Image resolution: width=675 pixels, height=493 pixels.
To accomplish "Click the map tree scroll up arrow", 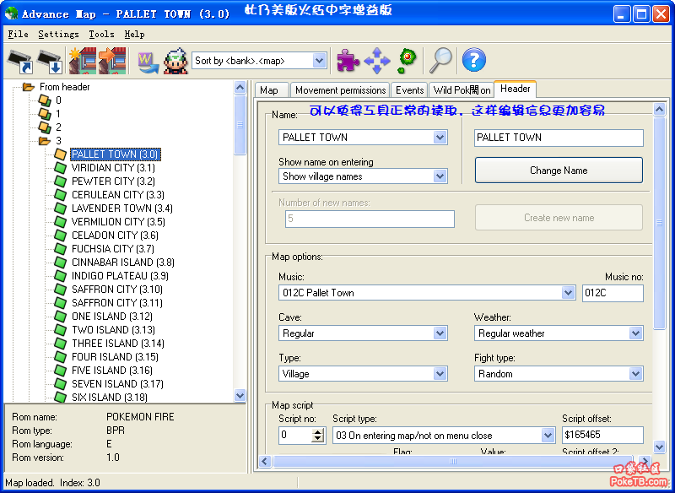I will (x=240, y=88).
